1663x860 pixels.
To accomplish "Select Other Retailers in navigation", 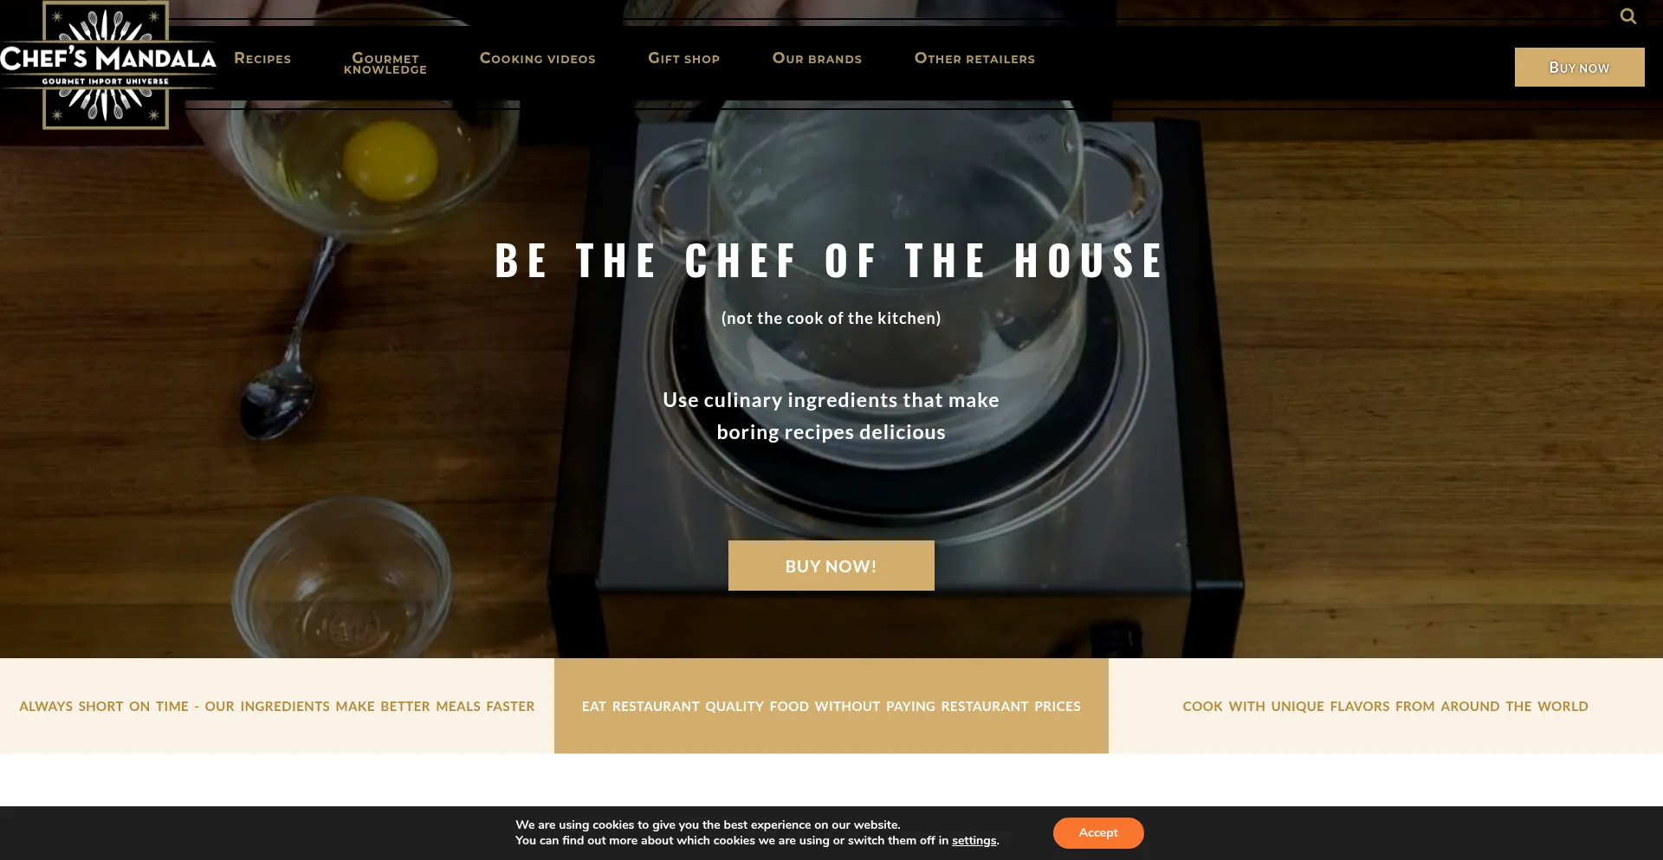I will [x=974, y=59].
